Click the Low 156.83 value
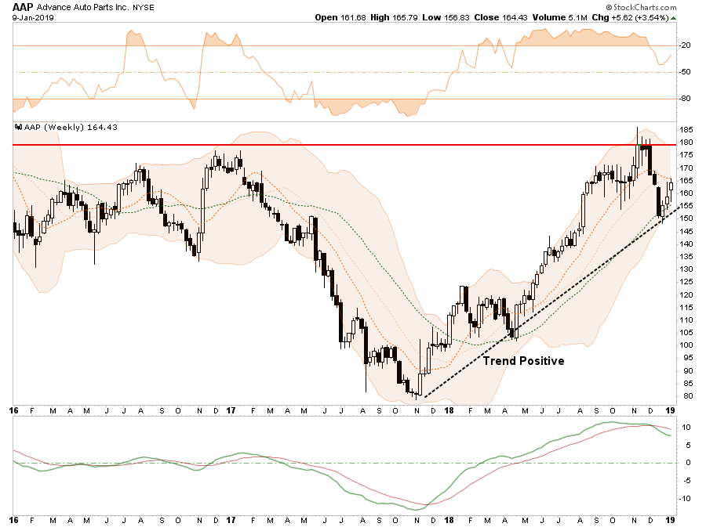 click(446, 17)
